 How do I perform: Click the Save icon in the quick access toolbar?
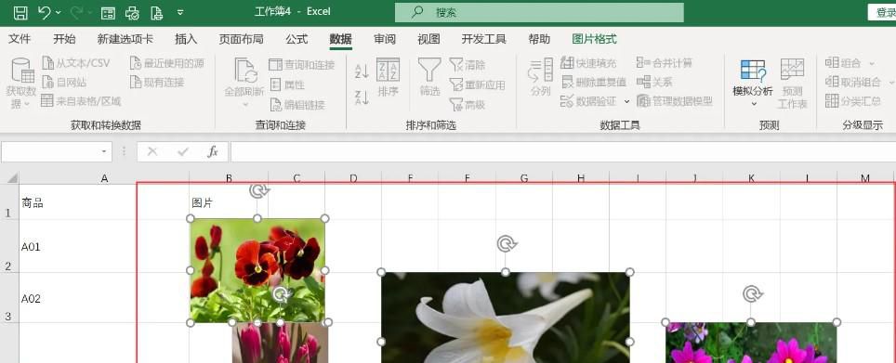pos(20,12)
